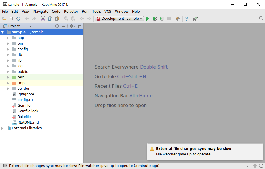The width and height of the screenshot is (265, 169).
Task: Click the Cut scissors icon
Action: click(43, 19)
